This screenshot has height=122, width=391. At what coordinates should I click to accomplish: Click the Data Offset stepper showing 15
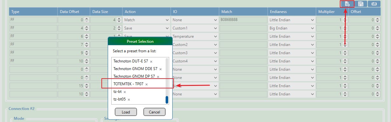[87, 86]
